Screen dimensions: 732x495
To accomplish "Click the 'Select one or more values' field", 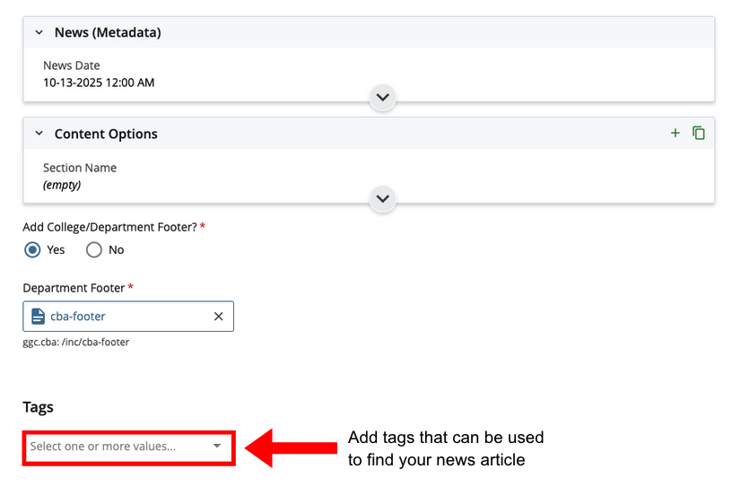I will click(103, 446).
